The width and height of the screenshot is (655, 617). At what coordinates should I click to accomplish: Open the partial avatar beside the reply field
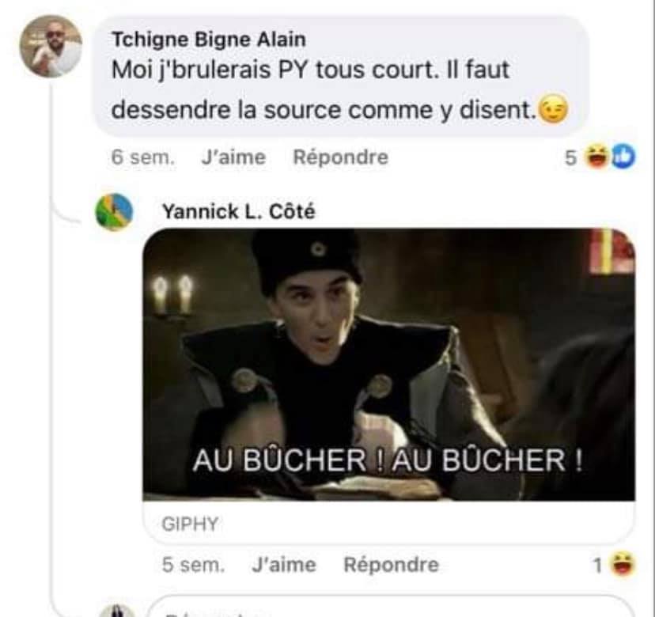click(x=117, y=611)
